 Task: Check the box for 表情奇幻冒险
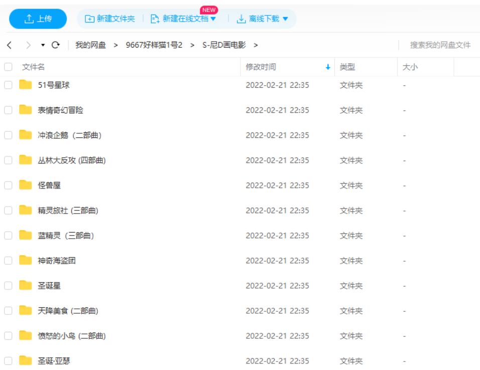pyautogui.click(x=8, y=110)
